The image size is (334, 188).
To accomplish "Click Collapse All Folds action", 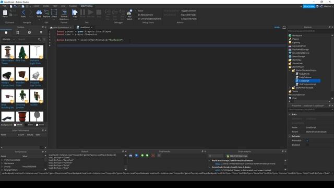I will (x=189, y=19).
